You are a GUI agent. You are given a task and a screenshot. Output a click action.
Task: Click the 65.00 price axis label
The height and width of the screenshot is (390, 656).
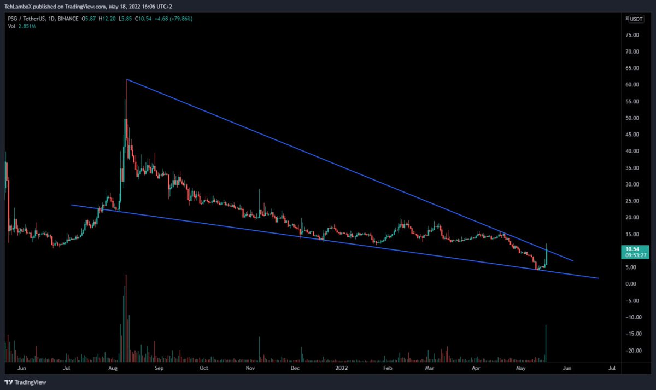tap(634, 68)
